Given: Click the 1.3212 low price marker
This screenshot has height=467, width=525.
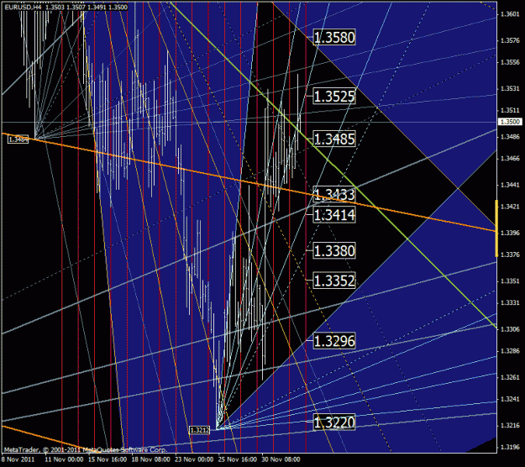Looking at the screenshot, I should [200, 430].
